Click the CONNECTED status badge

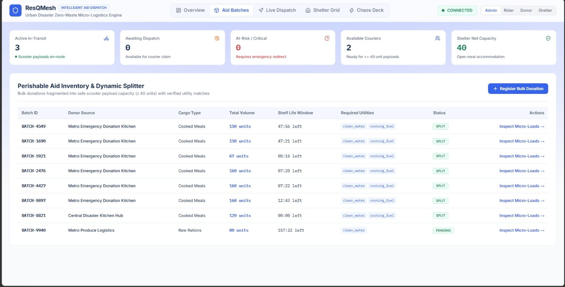pos(457,10)
